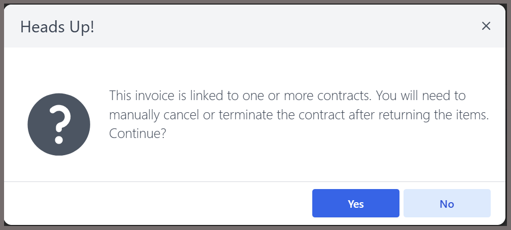The image size is (511, 230).
Task: Click the "Continue?" text in the message
Action: [x=137, y=133]
